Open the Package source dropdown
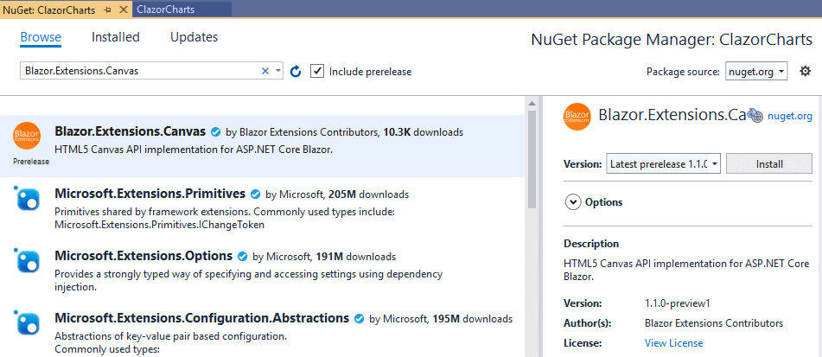 point(756,71)
